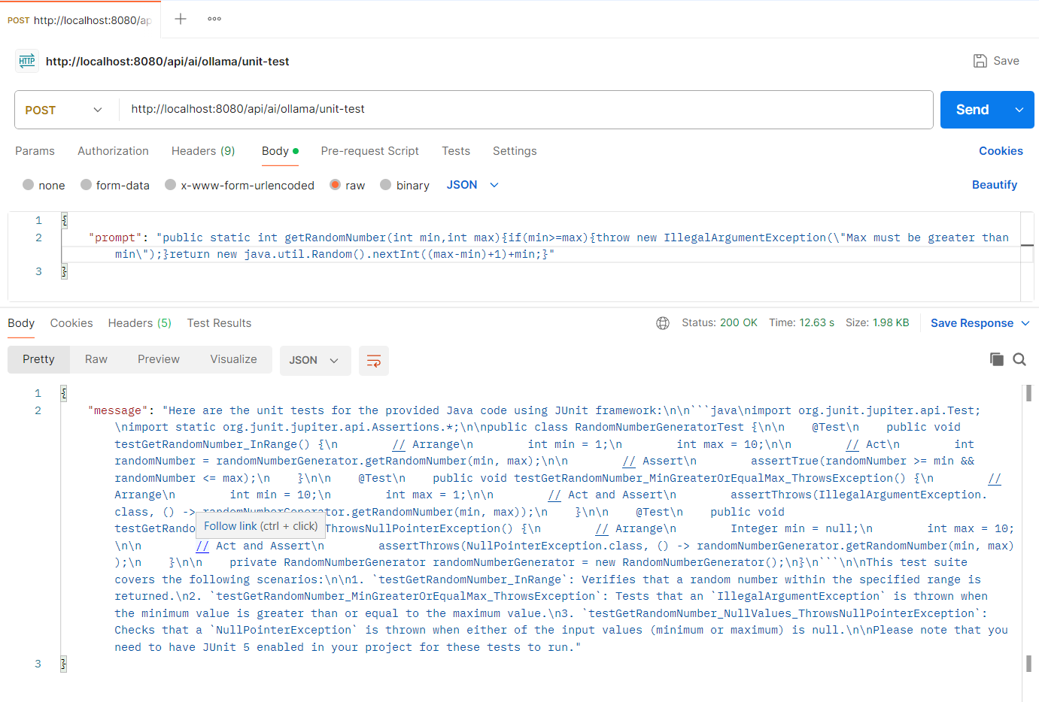Screen dimensions: 1039x702
Task: Toggle line wrapping in the response editor
Action: coord(374,360)
